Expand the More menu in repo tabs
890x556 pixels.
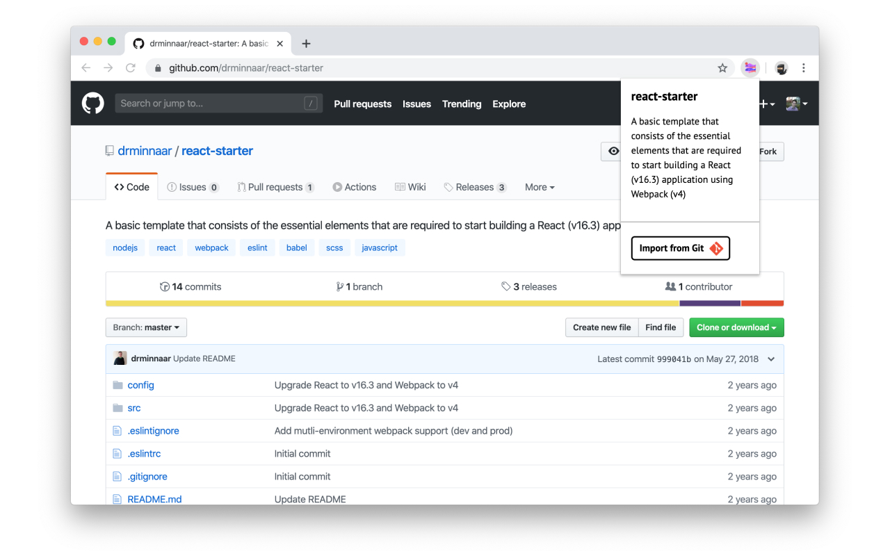point(540,187)
